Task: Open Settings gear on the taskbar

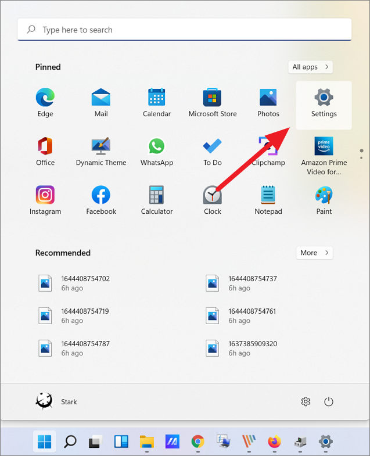Action: click(325, 441)
